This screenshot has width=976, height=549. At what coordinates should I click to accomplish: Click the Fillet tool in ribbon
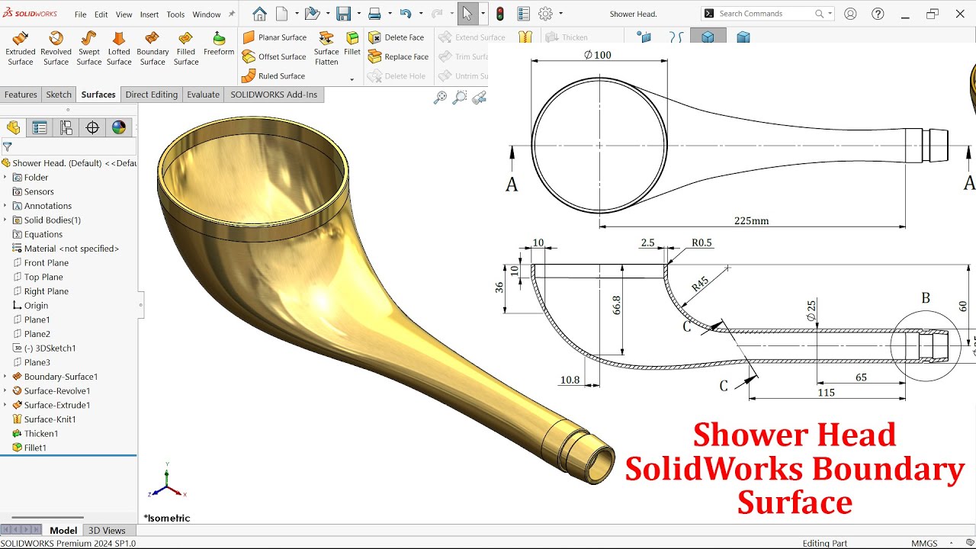[352, 44]
